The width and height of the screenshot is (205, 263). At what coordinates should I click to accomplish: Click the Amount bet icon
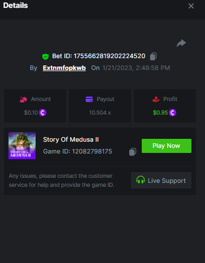tap(23, 99)
